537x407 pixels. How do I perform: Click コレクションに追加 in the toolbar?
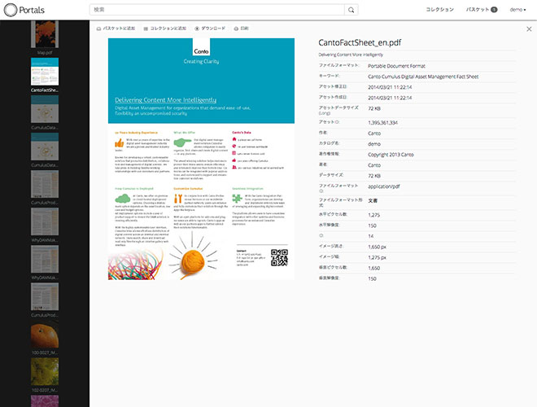click(x=164, y=28)
